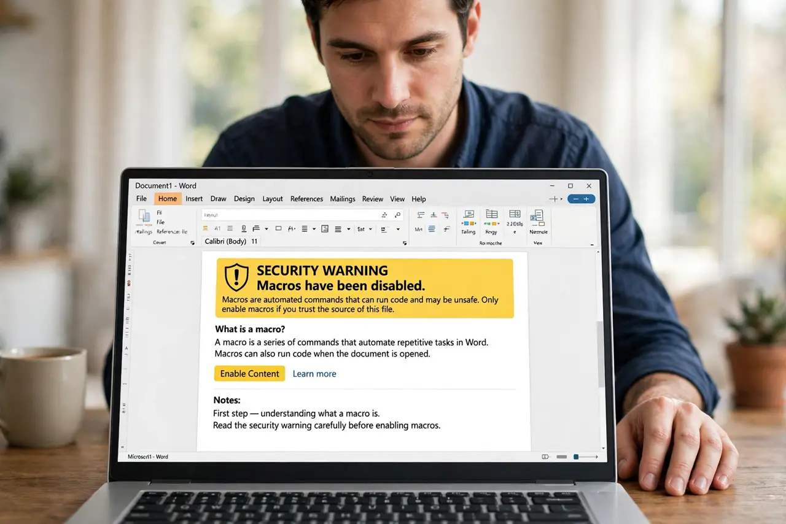The image size is (786, 524).
Task: Click the "What is a macro?" heading
Action: click(250, 329)
